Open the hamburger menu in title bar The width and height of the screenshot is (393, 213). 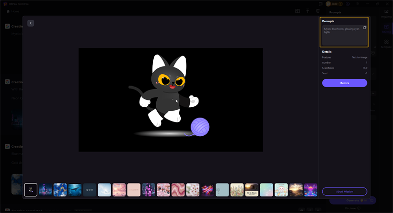pyautogui.click(x=358, y=4)
